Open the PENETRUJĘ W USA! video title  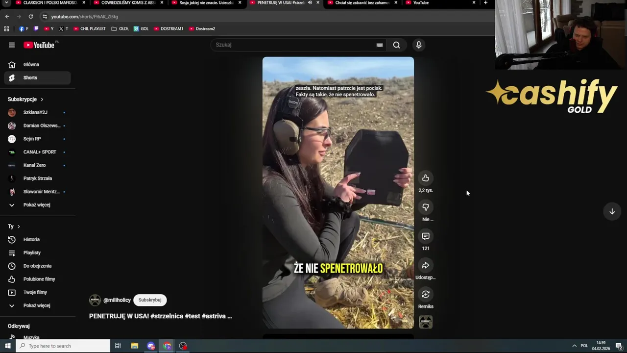161,316
